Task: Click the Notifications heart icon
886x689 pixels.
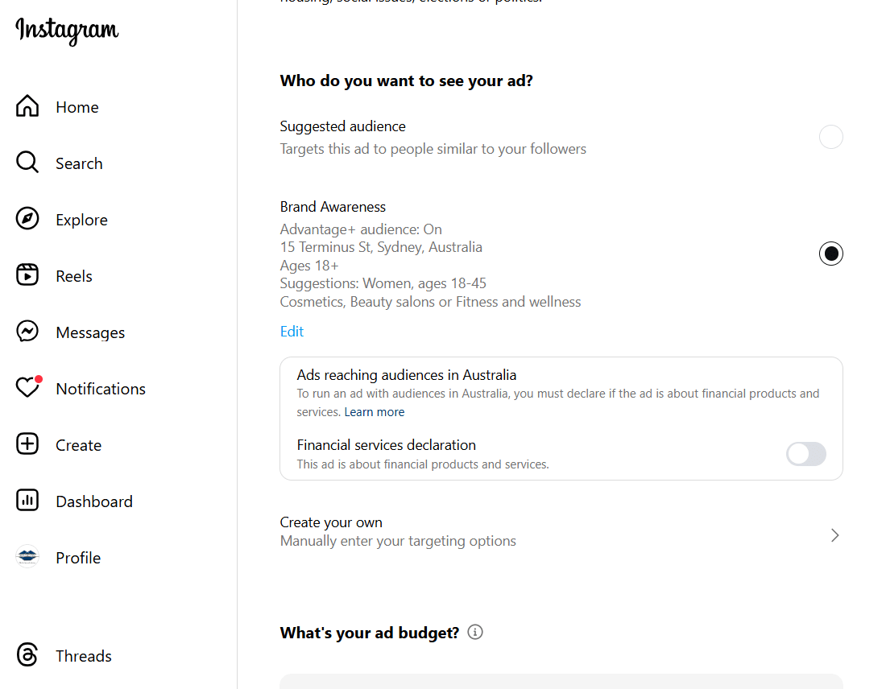Action: [27, 388]
